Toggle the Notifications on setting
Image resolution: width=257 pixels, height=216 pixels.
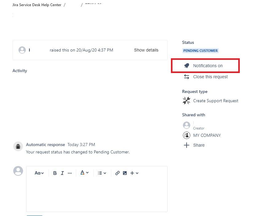pyautogui.click(x=208, y=66)
